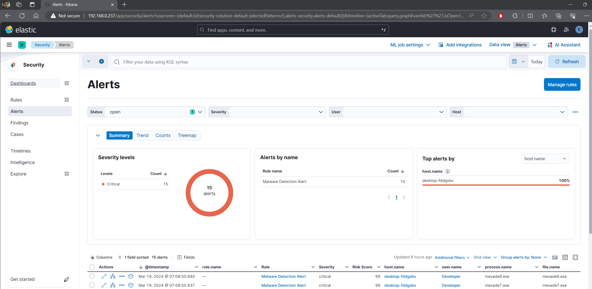
Task: Click the add filter plus icon
Action: click(x=101, y=61)
